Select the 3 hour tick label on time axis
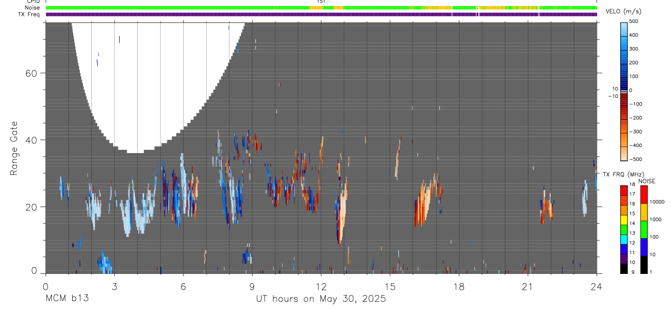The image size is (671, 310). [114, 286]
